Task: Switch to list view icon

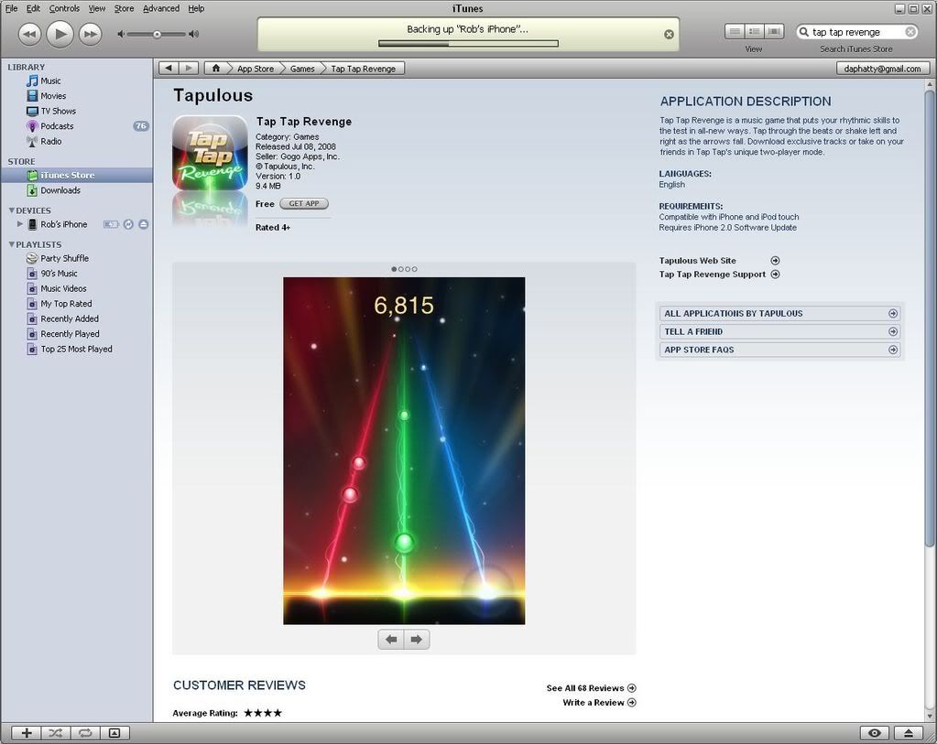Action: (x=735, y=32)
